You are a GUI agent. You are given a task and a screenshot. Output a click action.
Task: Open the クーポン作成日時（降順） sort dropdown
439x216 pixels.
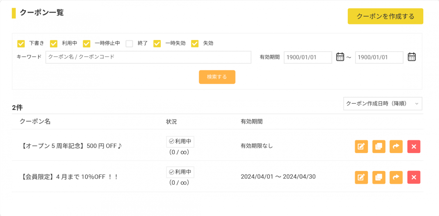[x=382, y=104]
